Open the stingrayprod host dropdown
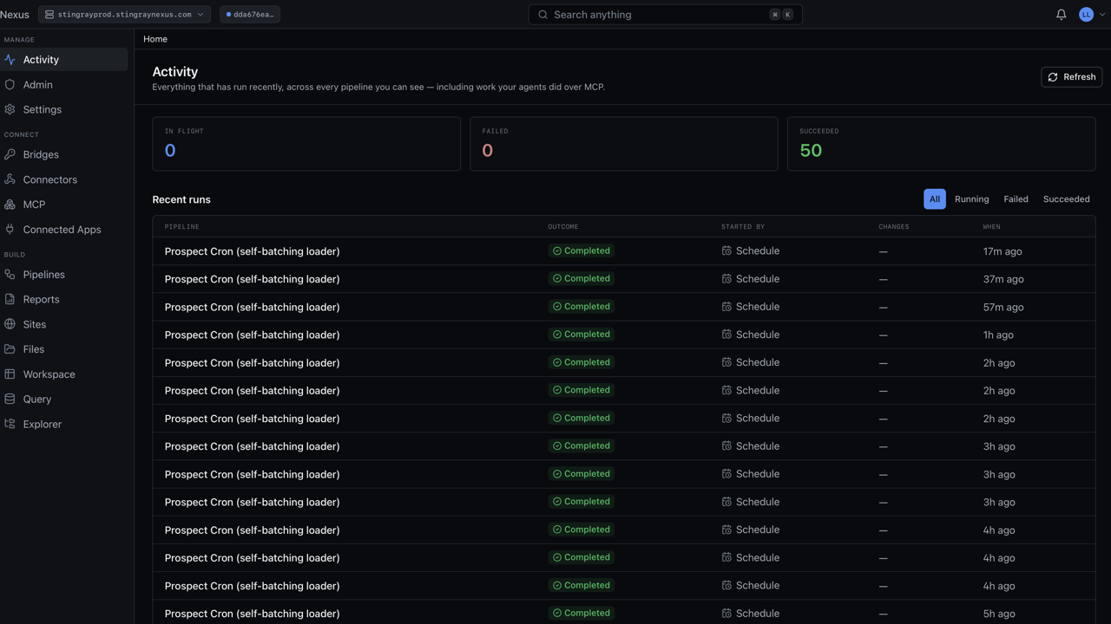This screenshot has width=1111, height=624. [x=124, y=15]
